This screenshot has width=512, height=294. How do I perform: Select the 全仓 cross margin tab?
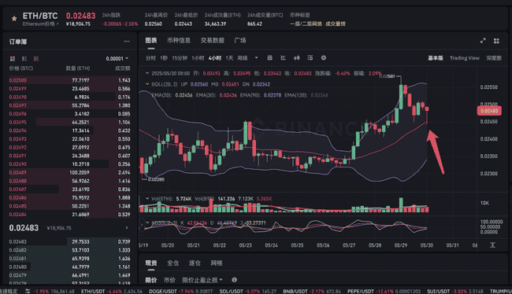pos(173,263)
